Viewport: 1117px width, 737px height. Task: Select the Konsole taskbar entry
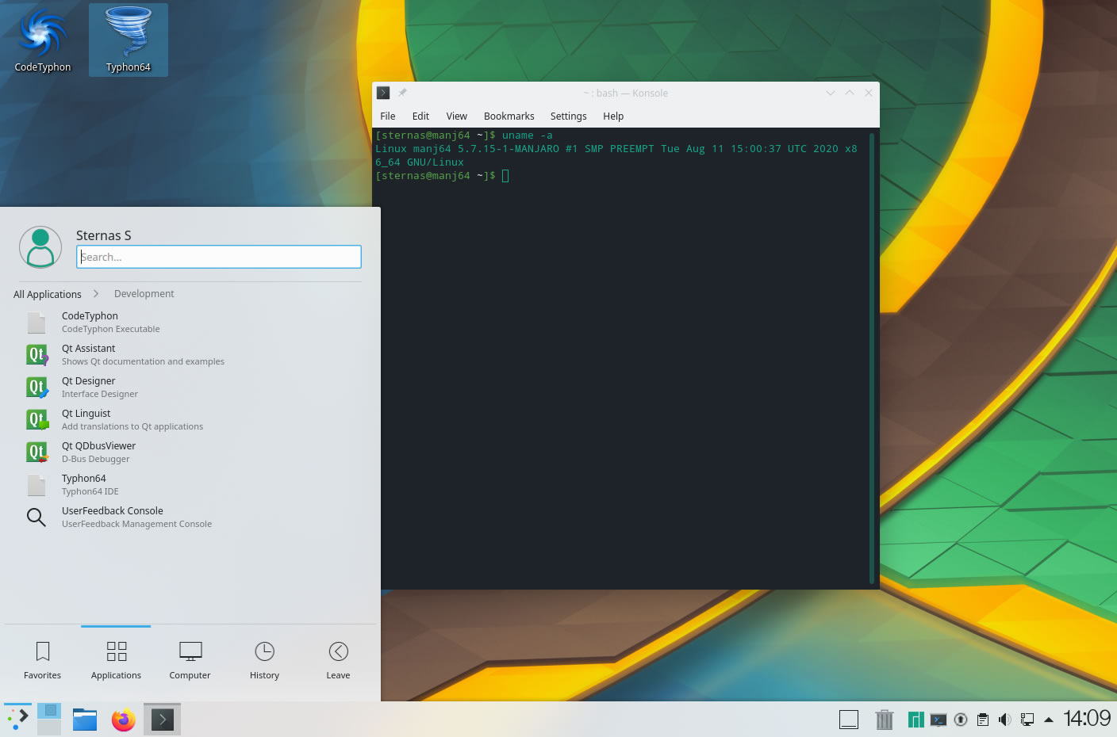point(162,720)
